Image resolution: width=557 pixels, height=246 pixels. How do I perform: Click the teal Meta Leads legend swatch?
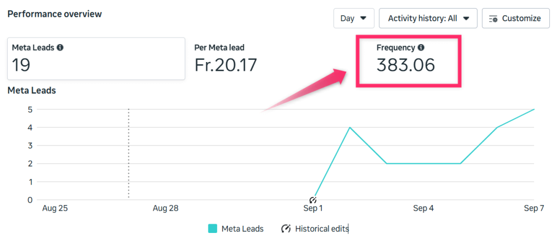click(213, 229)
